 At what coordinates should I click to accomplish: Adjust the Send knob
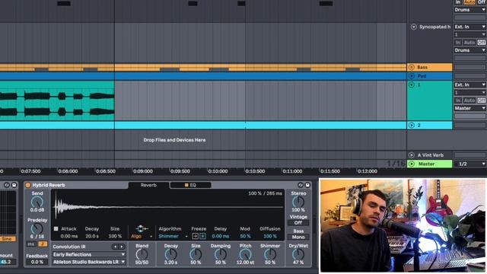pyautogui.click(x=37, y=202)
